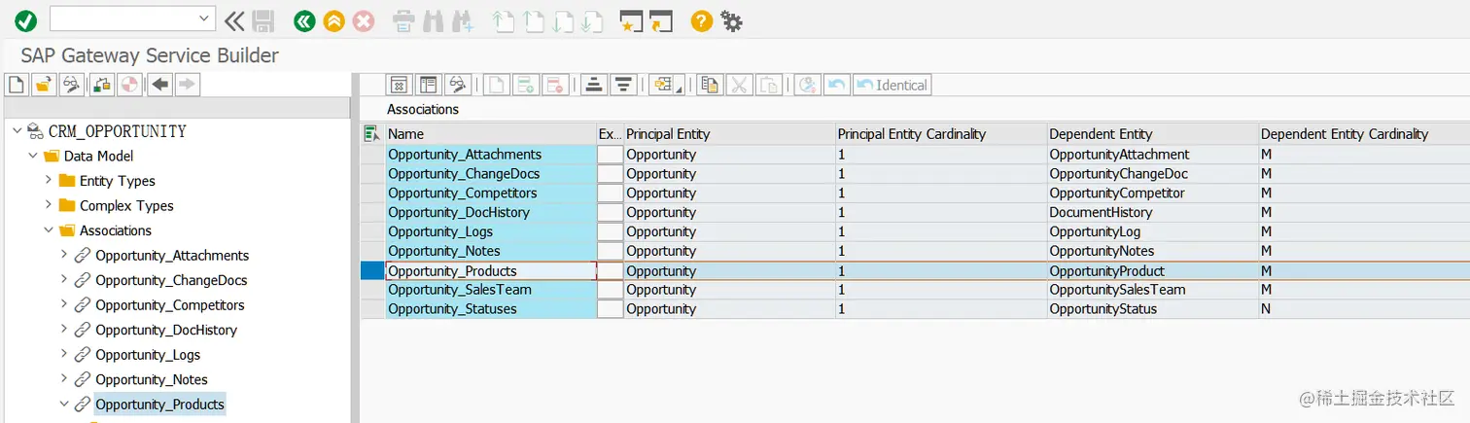1470x423 pixels.
Task: Click the Principal Entity Cardinality column header
Action: pyautogui.click(x=940, y=133)
